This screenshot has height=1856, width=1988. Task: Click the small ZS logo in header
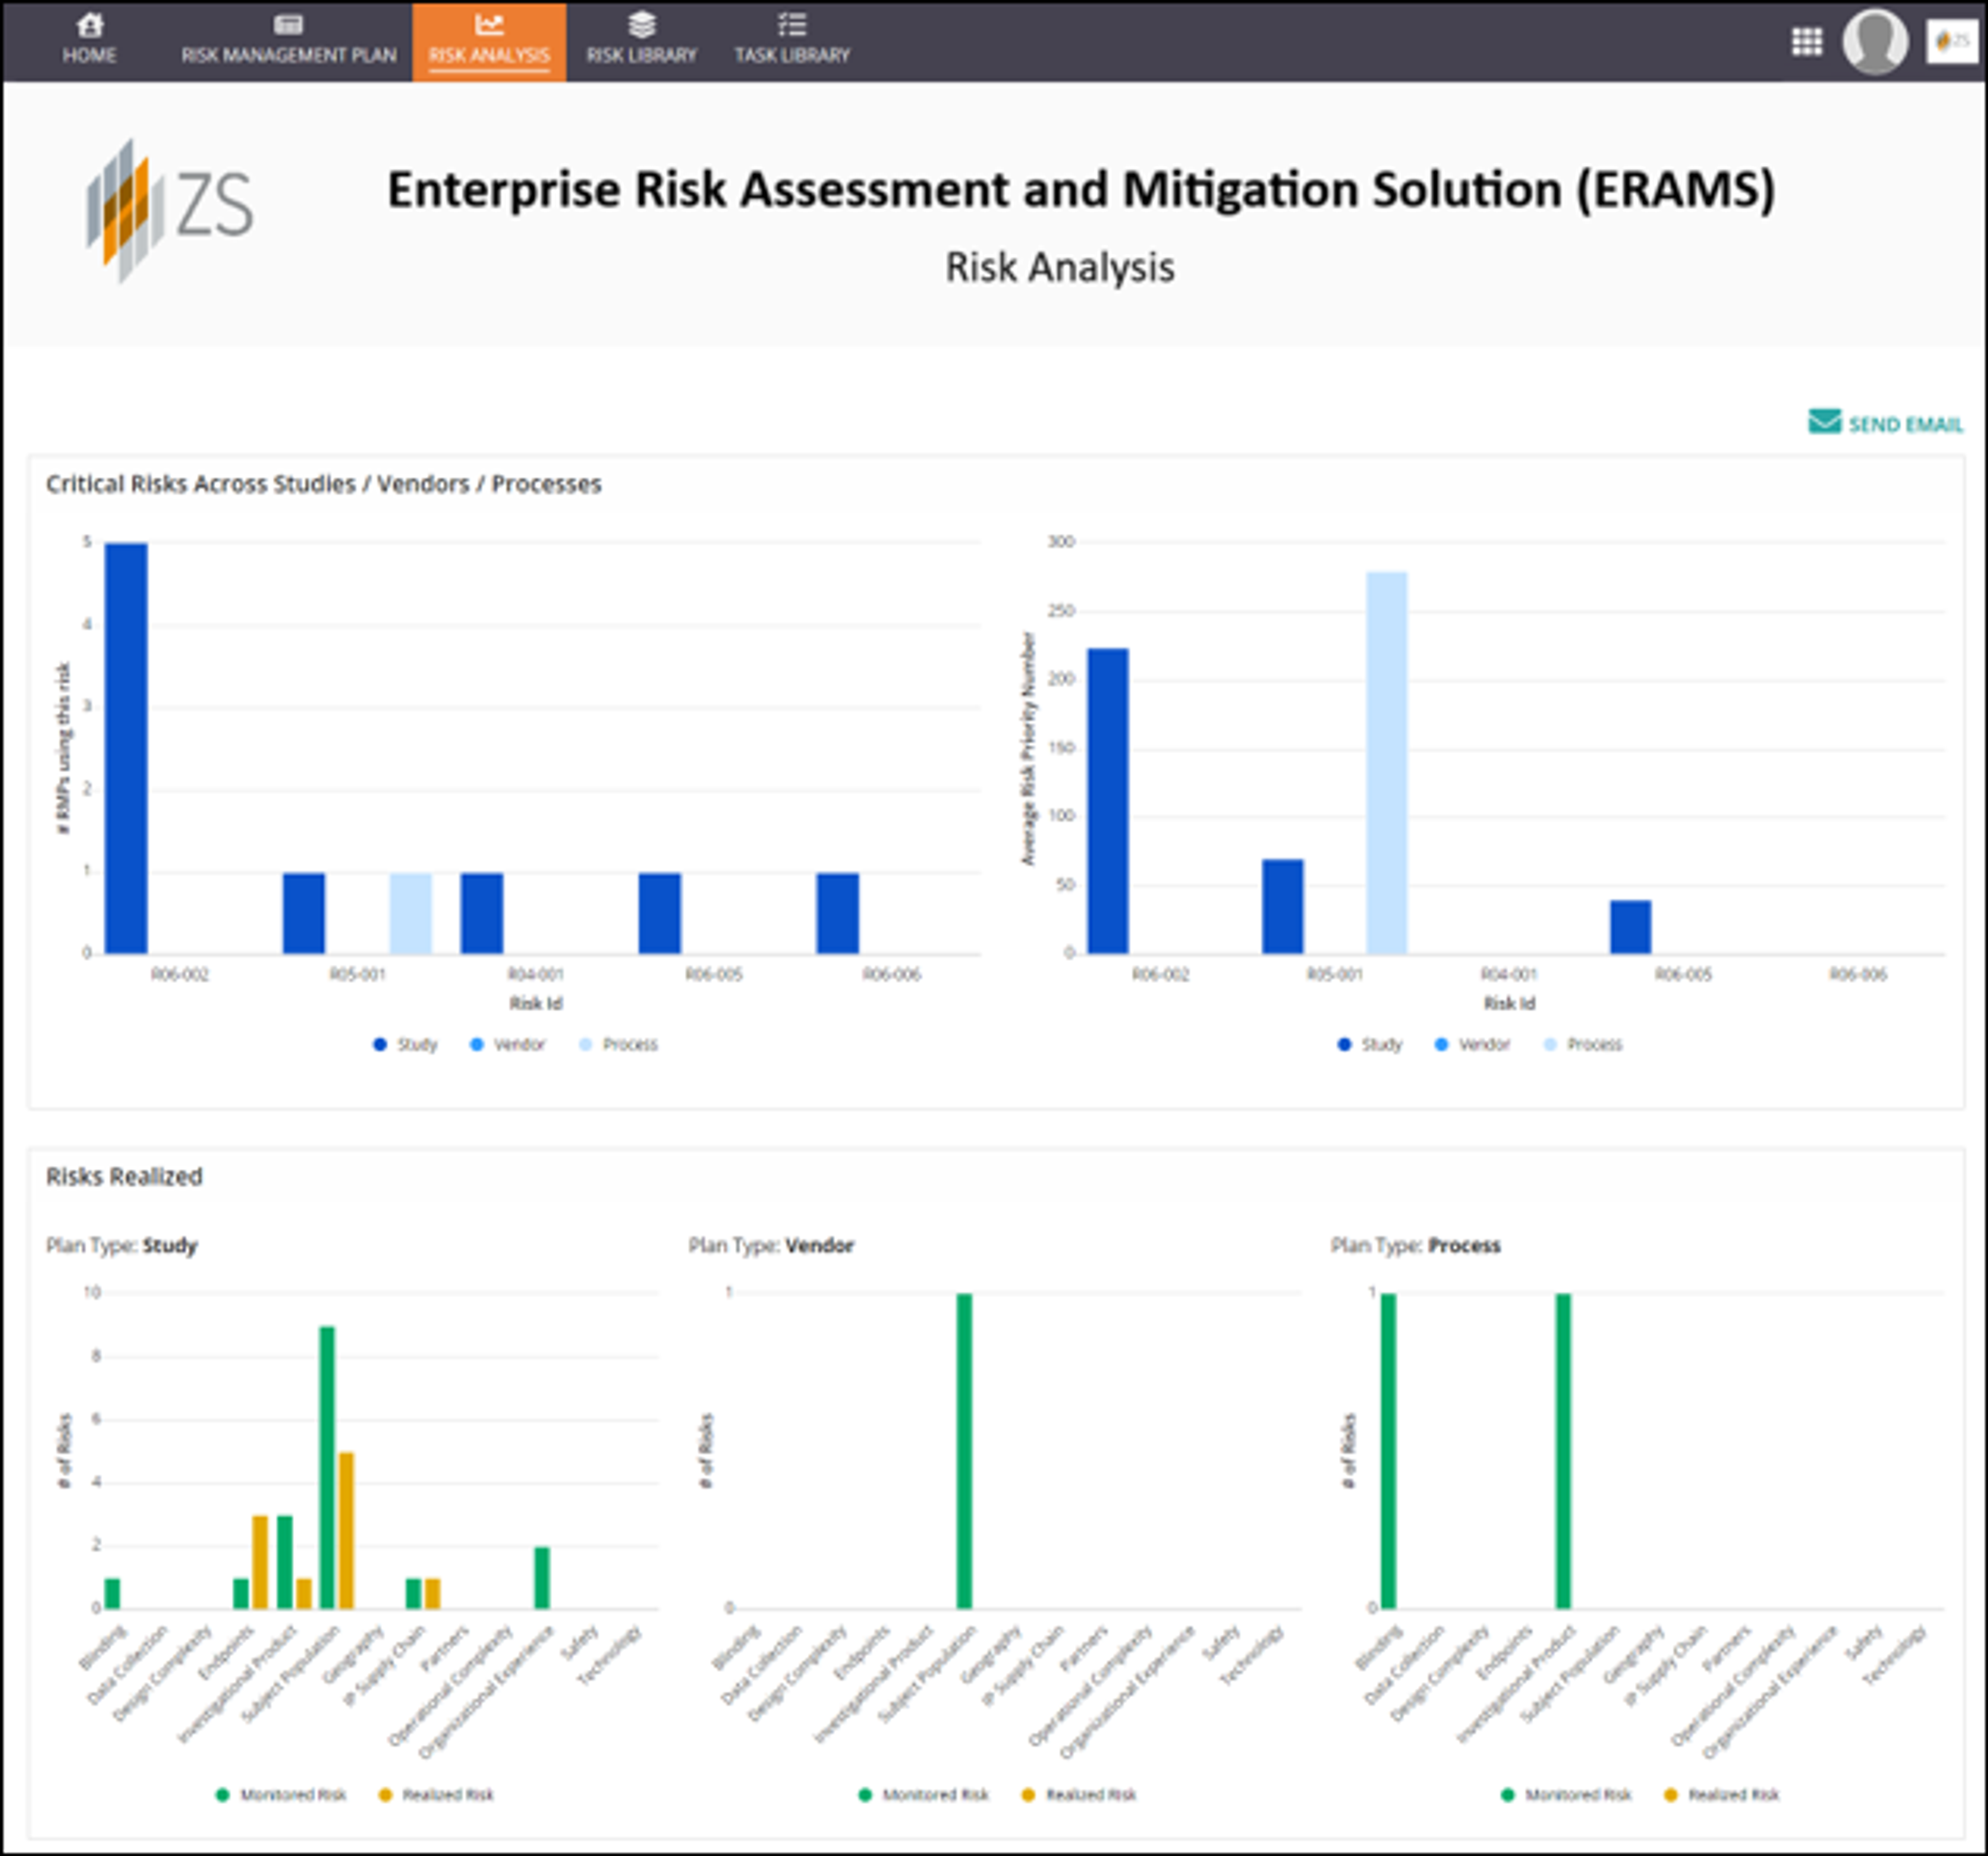click(1951, 41)
